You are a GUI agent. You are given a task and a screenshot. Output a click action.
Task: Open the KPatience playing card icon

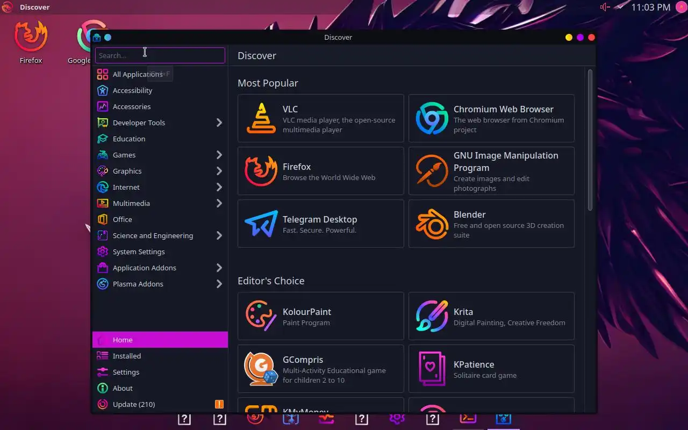coord(432,369)
